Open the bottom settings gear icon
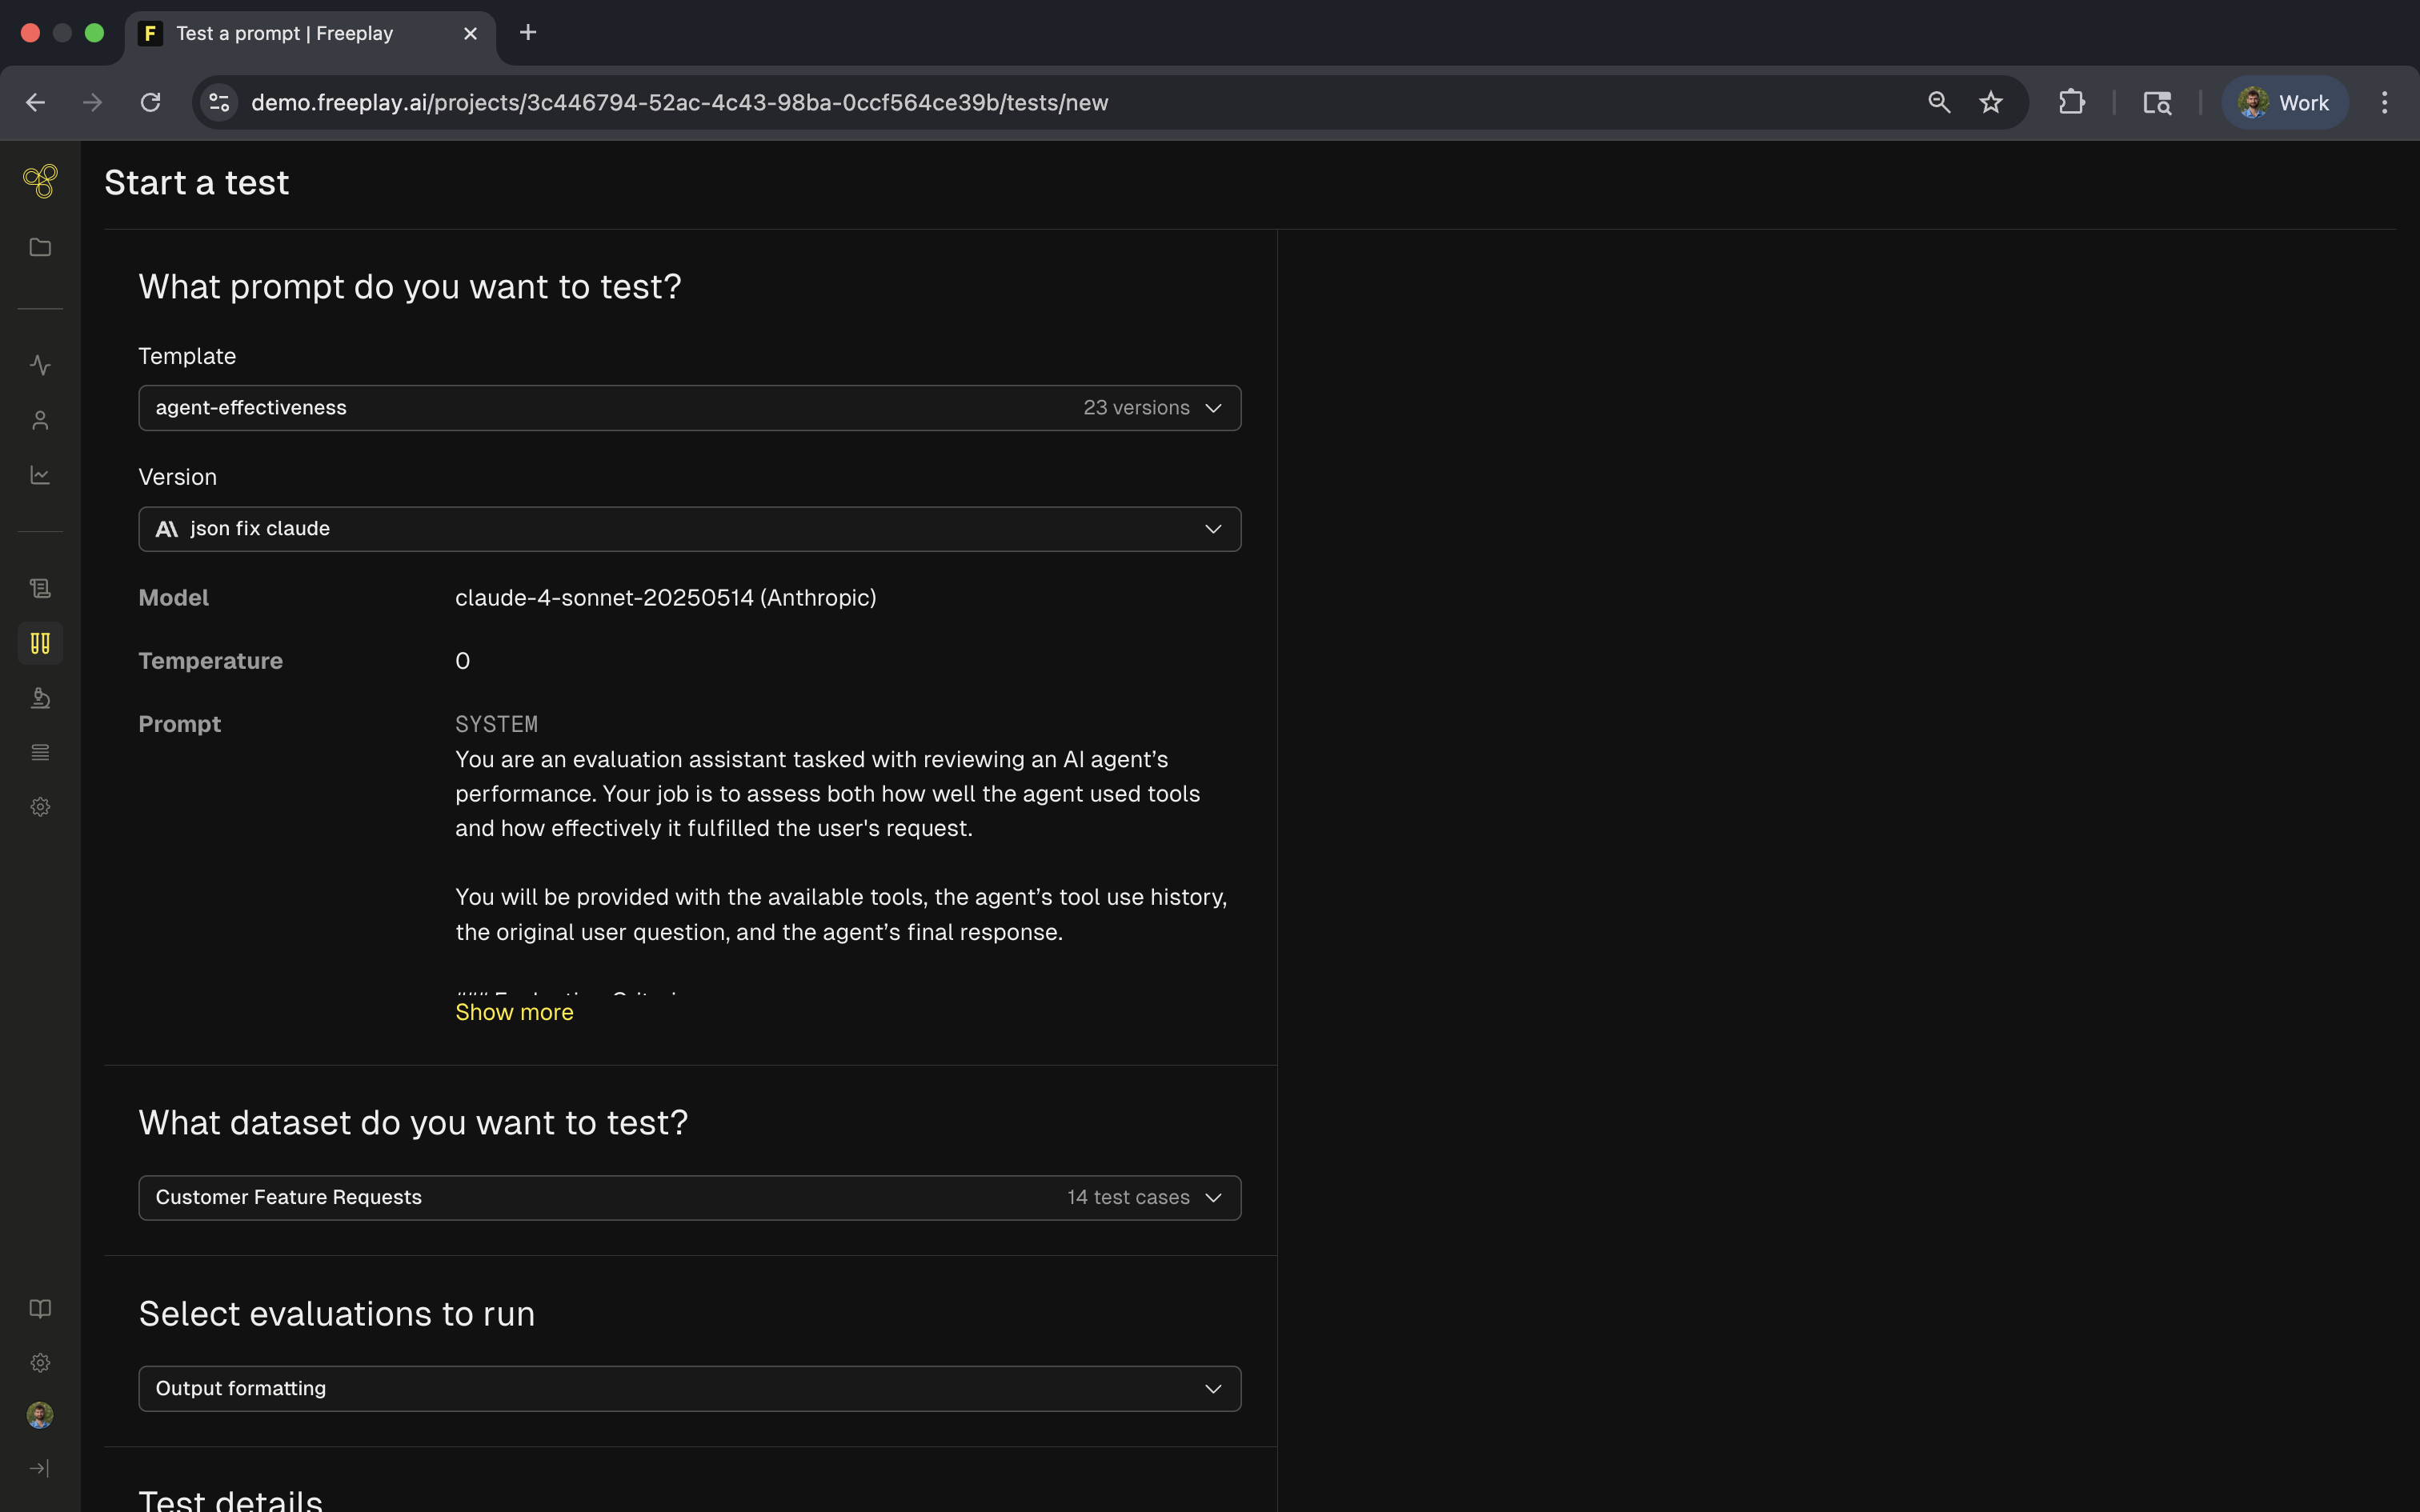 (40, 1363)
